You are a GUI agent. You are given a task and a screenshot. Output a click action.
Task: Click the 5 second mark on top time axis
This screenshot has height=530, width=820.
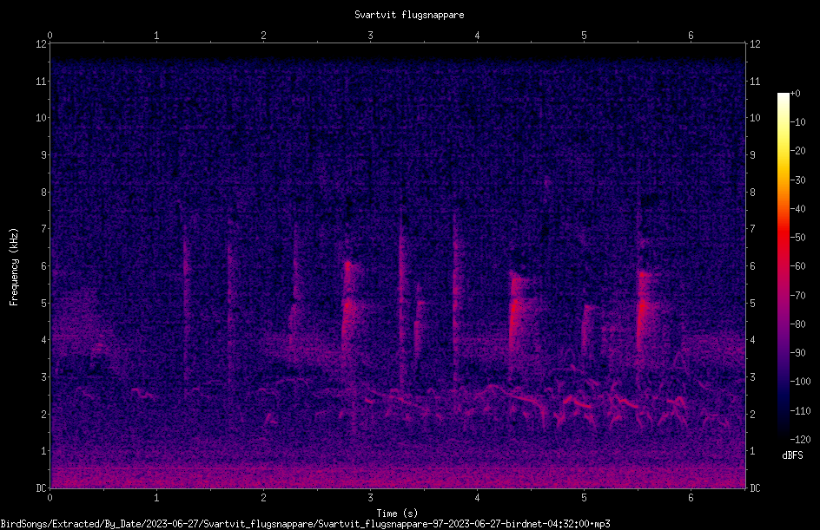pyautogui.click(x=584, y=36)
